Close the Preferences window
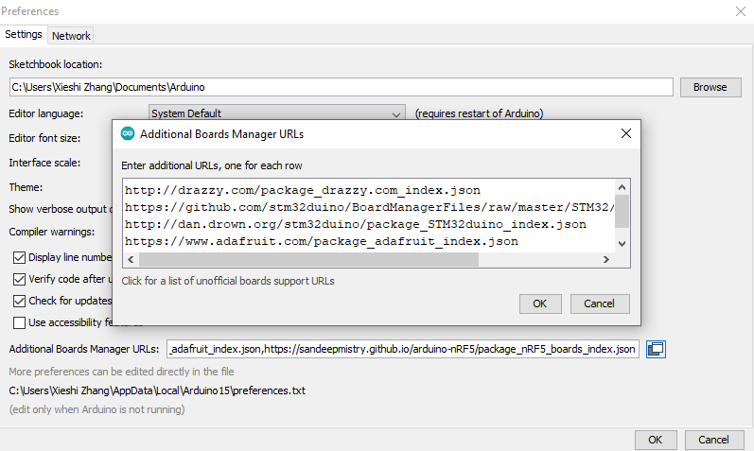This screenshot has height=451, width=754. pyautogui.click(x=741, y=11)
